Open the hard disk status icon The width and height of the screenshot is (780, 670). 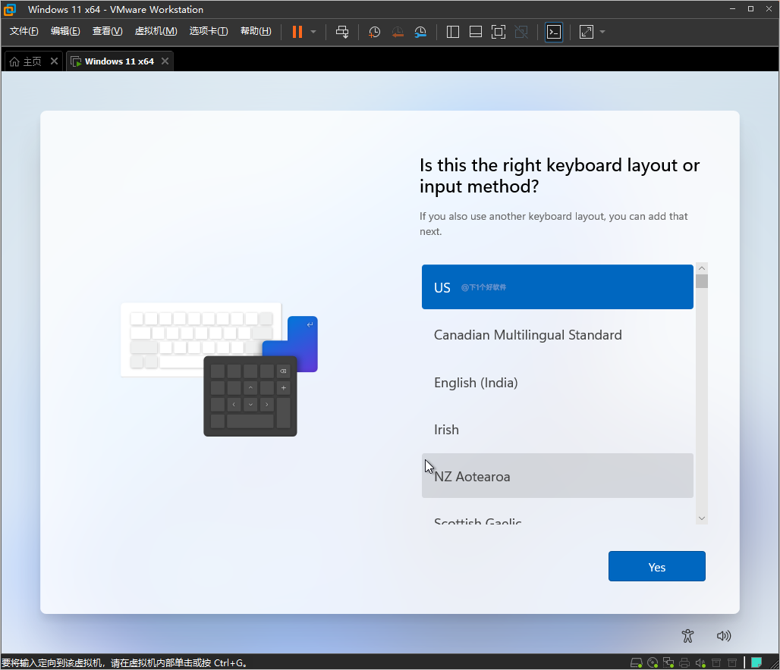click(636, 662)
